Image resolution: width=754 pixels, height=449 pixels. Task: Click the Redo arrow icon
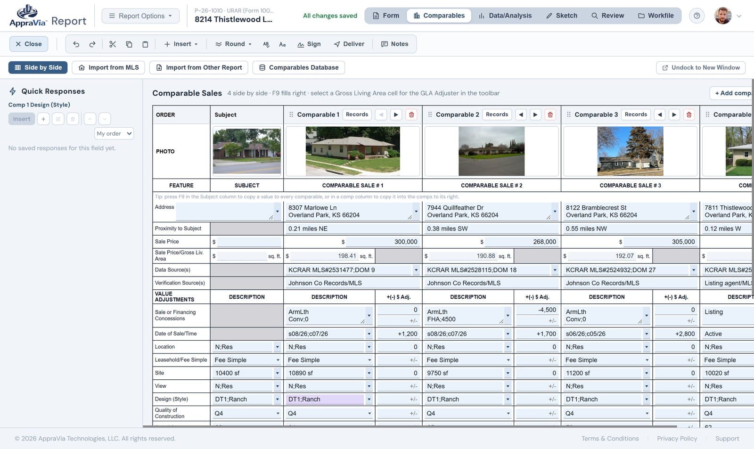coord(92,44)
